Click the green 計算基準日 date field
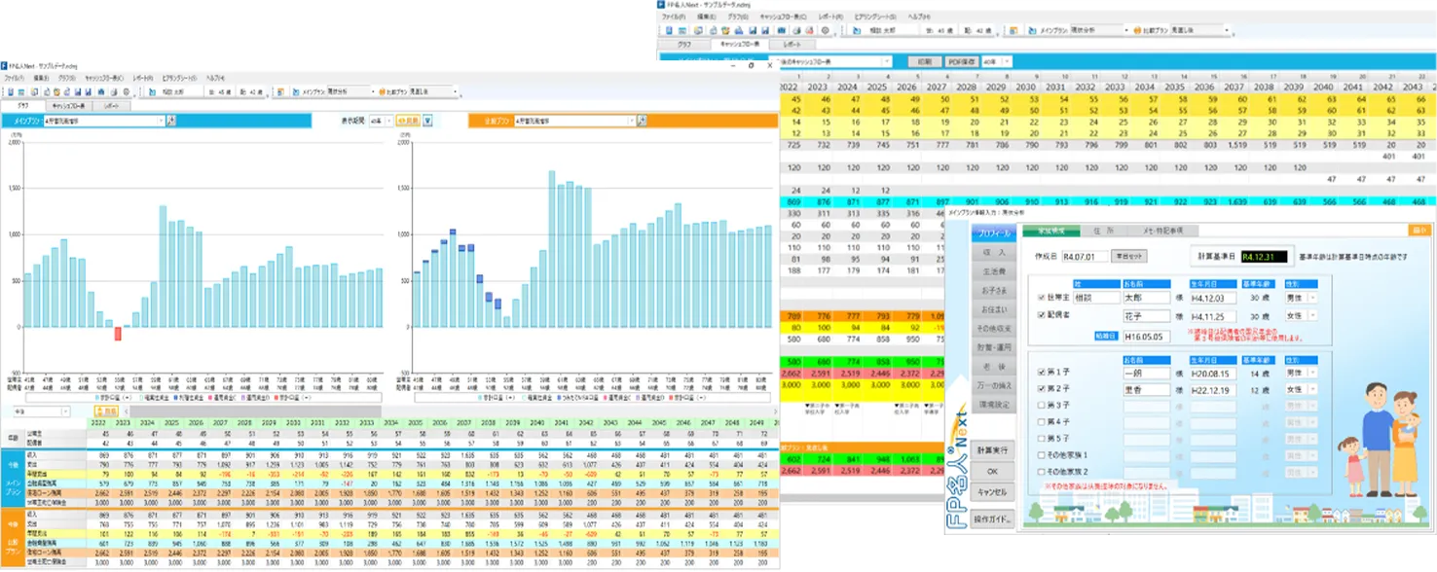 coord(1264,256)
